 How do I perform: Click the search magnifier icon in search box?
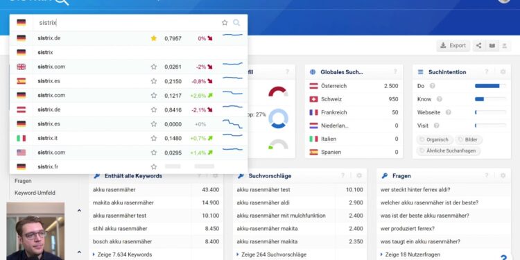(236, 23)
